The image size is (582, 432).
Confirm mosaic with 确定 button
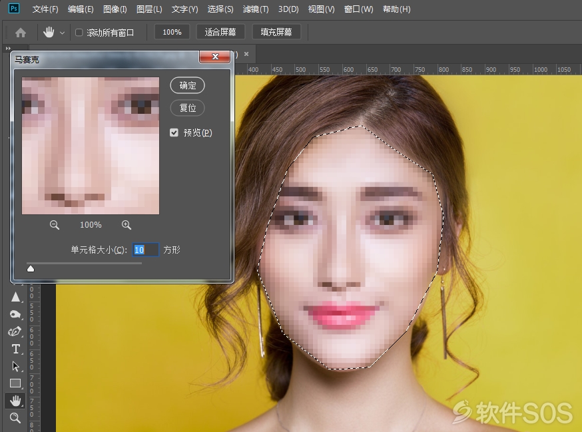pyautogui.click(x=187, y=85)
